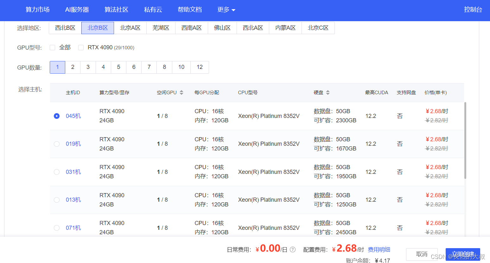The height and width of the screenshot is (263, 490).
Task: Open the 费用明细 link
Action: point(379,250)
